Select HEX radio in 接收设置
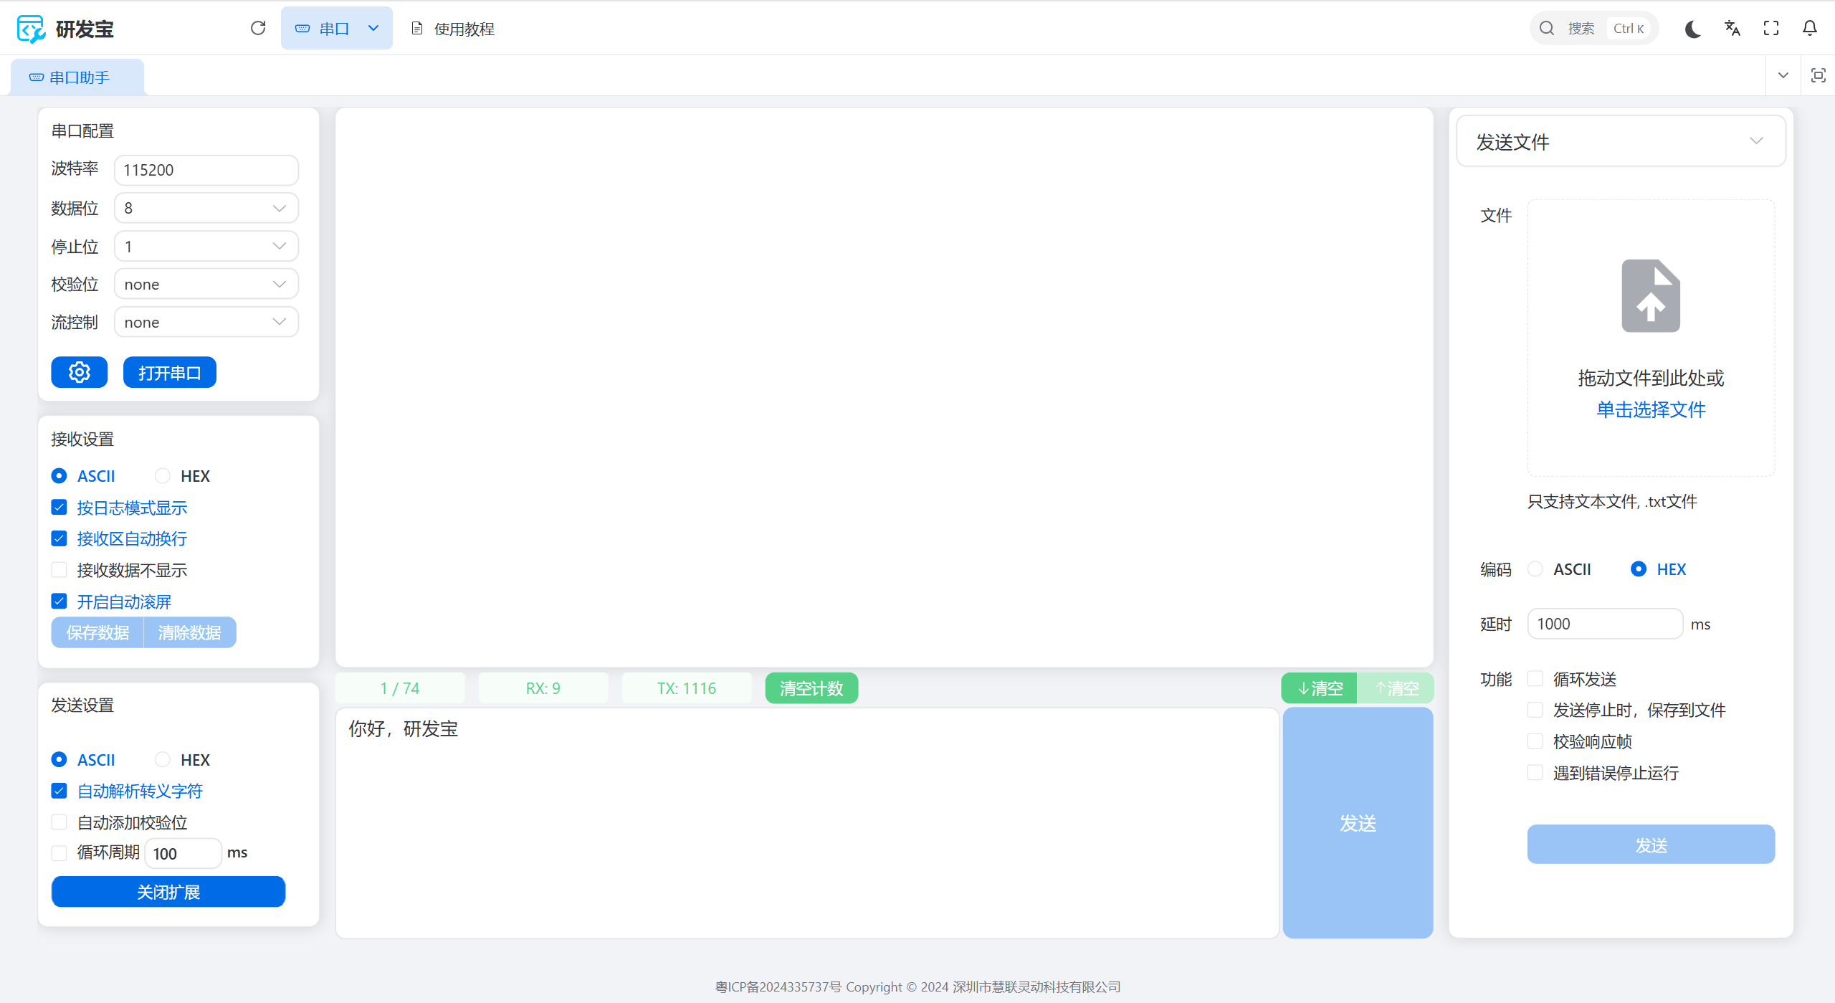This screenshot has width=1835, height=1003. (x=163, y=476)
